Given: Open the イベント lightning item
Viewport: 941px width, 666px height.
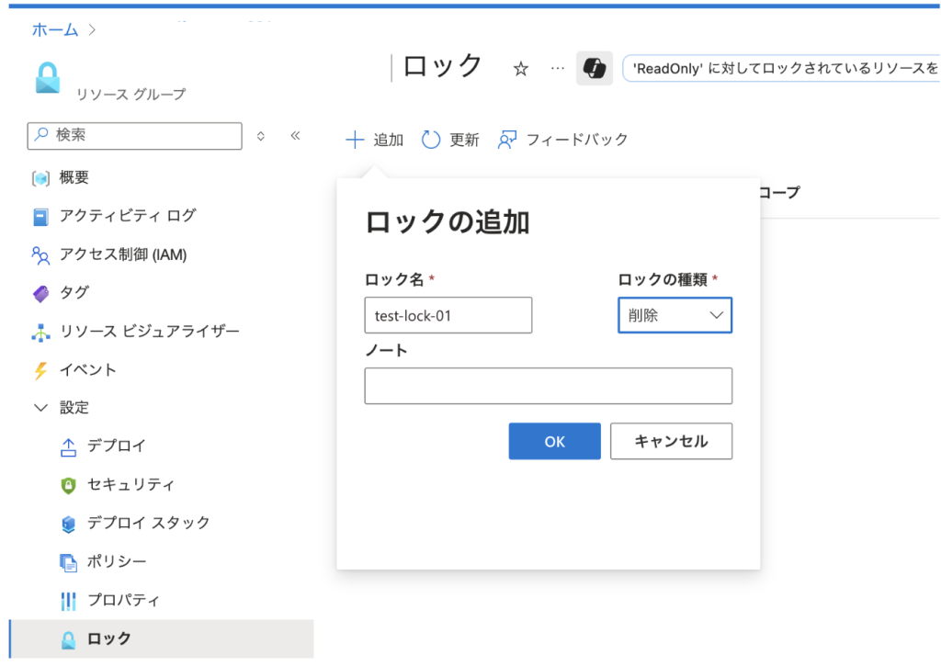Looking at the screenshot, I should [x=87, y=370].
